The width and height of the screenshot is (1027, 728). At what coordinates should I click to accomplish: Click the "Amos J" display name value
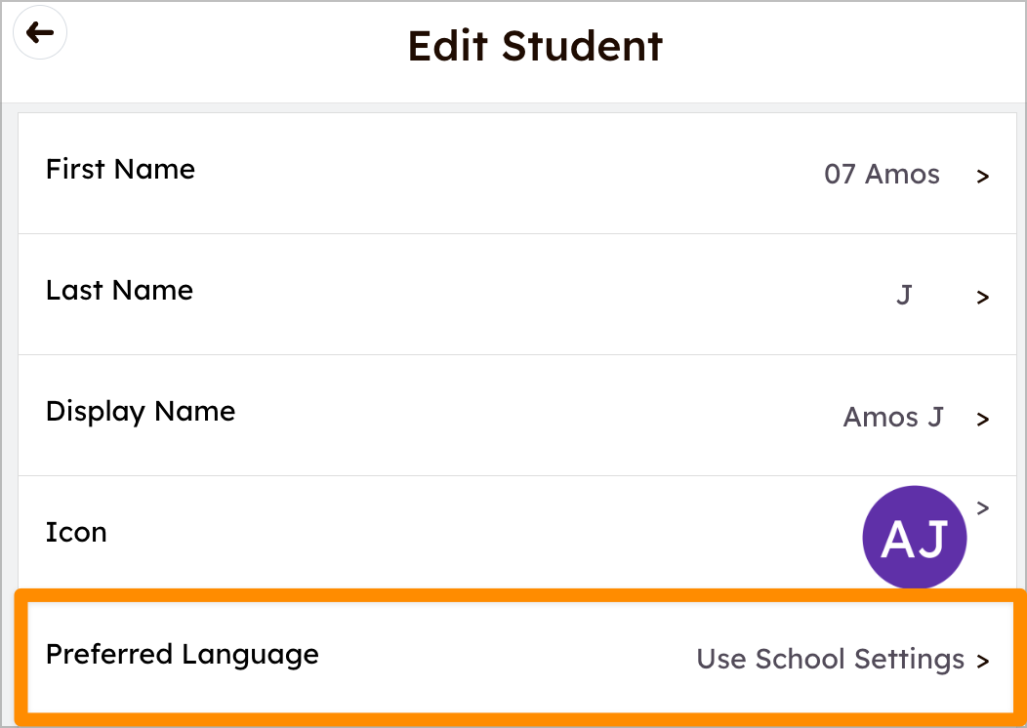[893, 417]
